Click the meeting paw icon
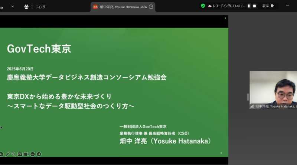The image size is (297, 165). [x=26, y=7]
